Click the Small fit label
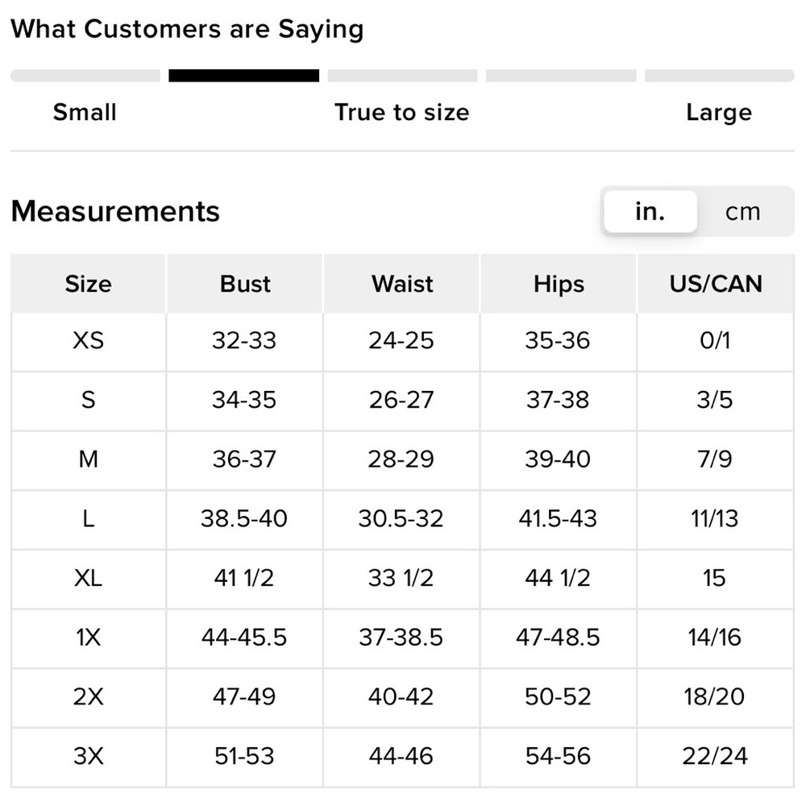This screenshot has height=806, width=806. coord(85,112)
